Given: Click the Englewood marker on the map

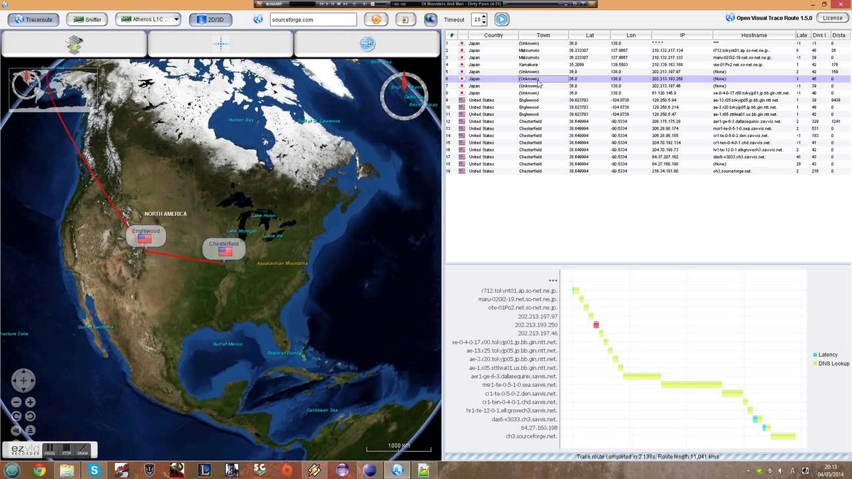Looking at the screenshot, I should pyautogui.click(x=146, y=236).
